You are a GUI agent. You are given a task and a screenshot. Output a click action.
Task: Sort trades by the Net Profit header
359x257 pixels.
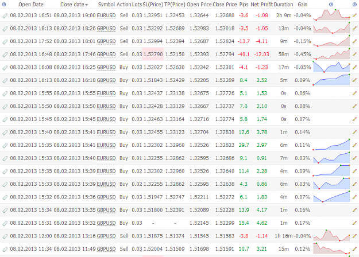[x=262, y=5]
